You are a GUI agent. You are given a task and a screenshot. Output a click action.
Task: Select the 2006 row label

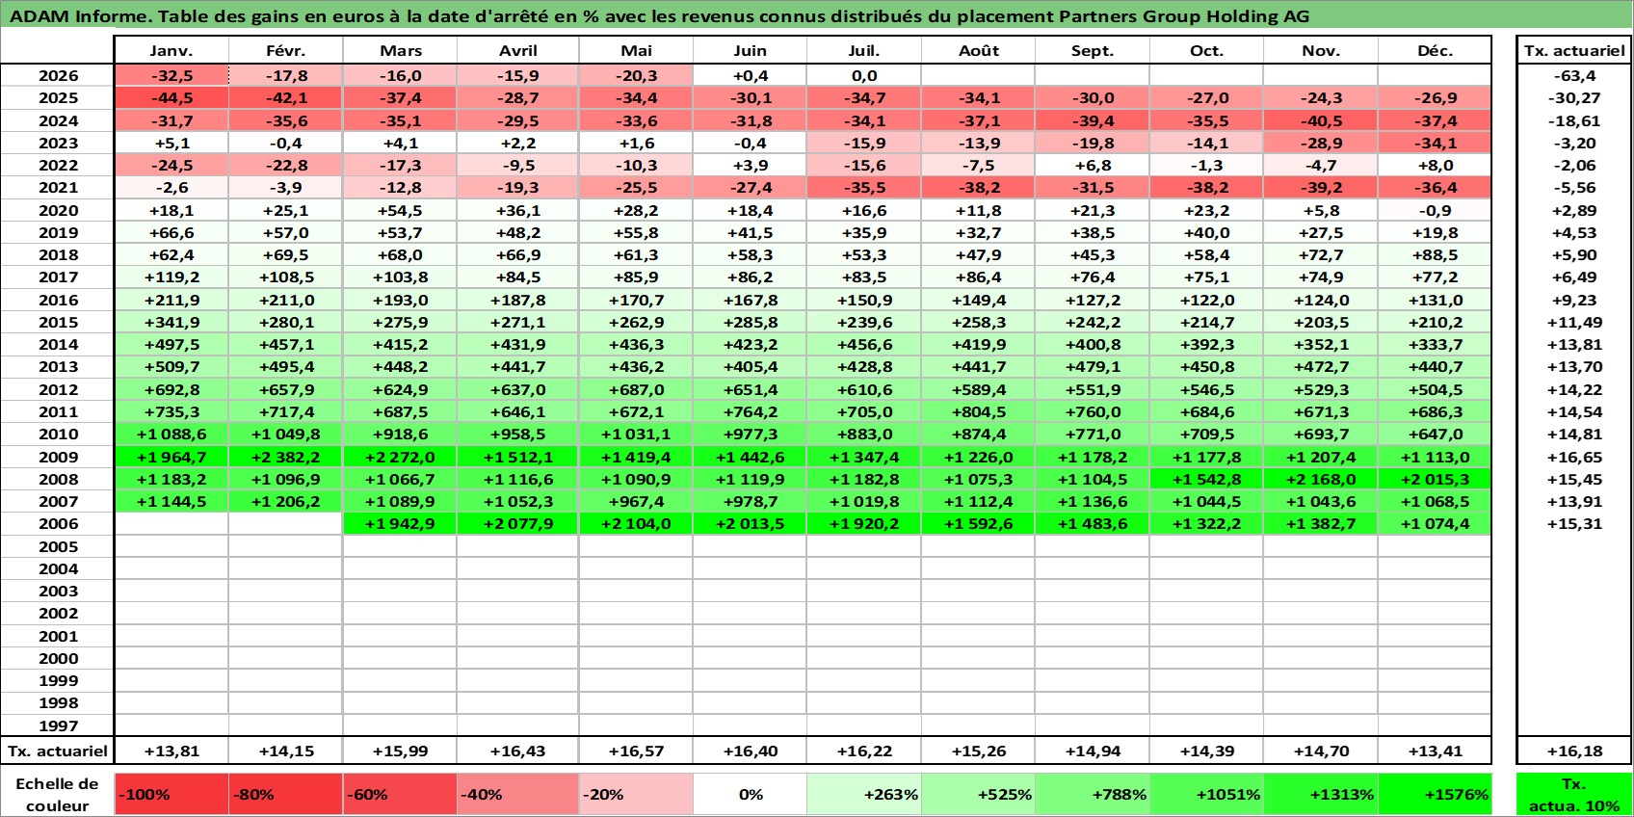(x=57, y=524)
